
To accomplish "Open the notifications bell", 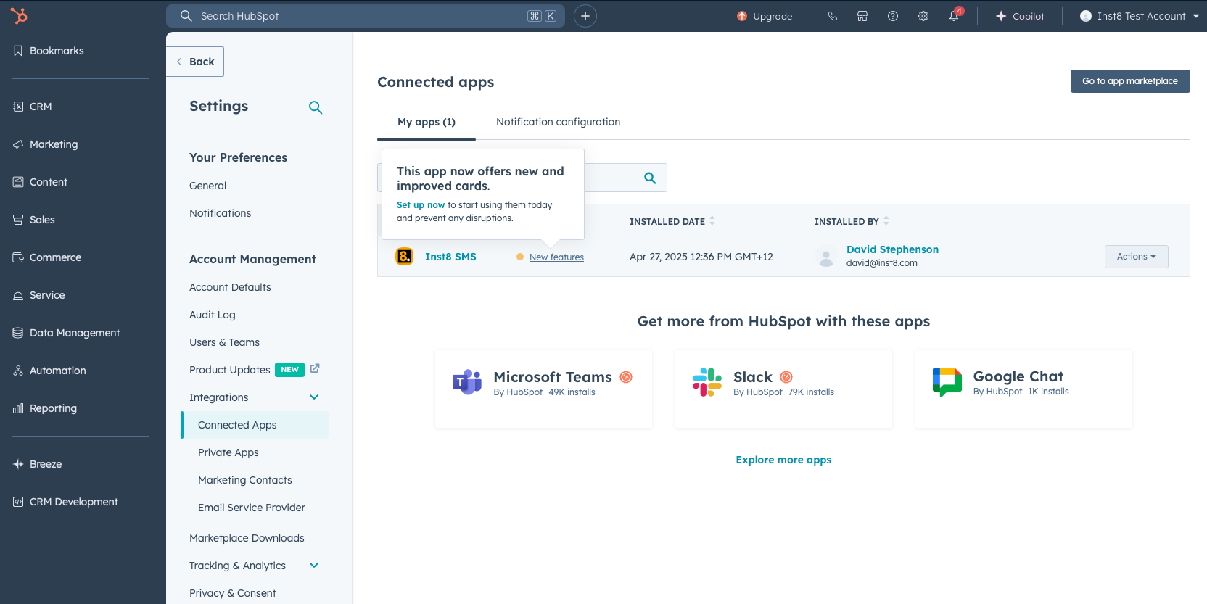I will 954,16.
